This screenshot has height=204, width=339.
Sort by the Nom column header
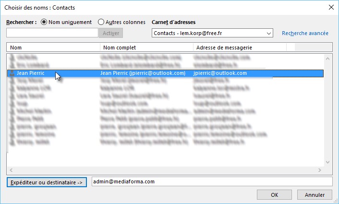(53, 48)
